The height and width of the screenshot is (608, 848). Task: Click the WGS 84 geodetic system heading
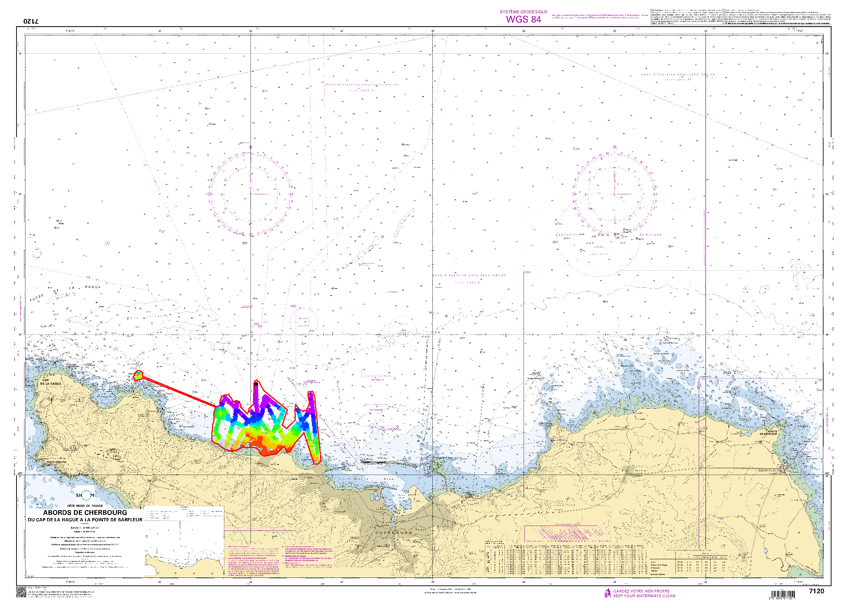[524, 19]
